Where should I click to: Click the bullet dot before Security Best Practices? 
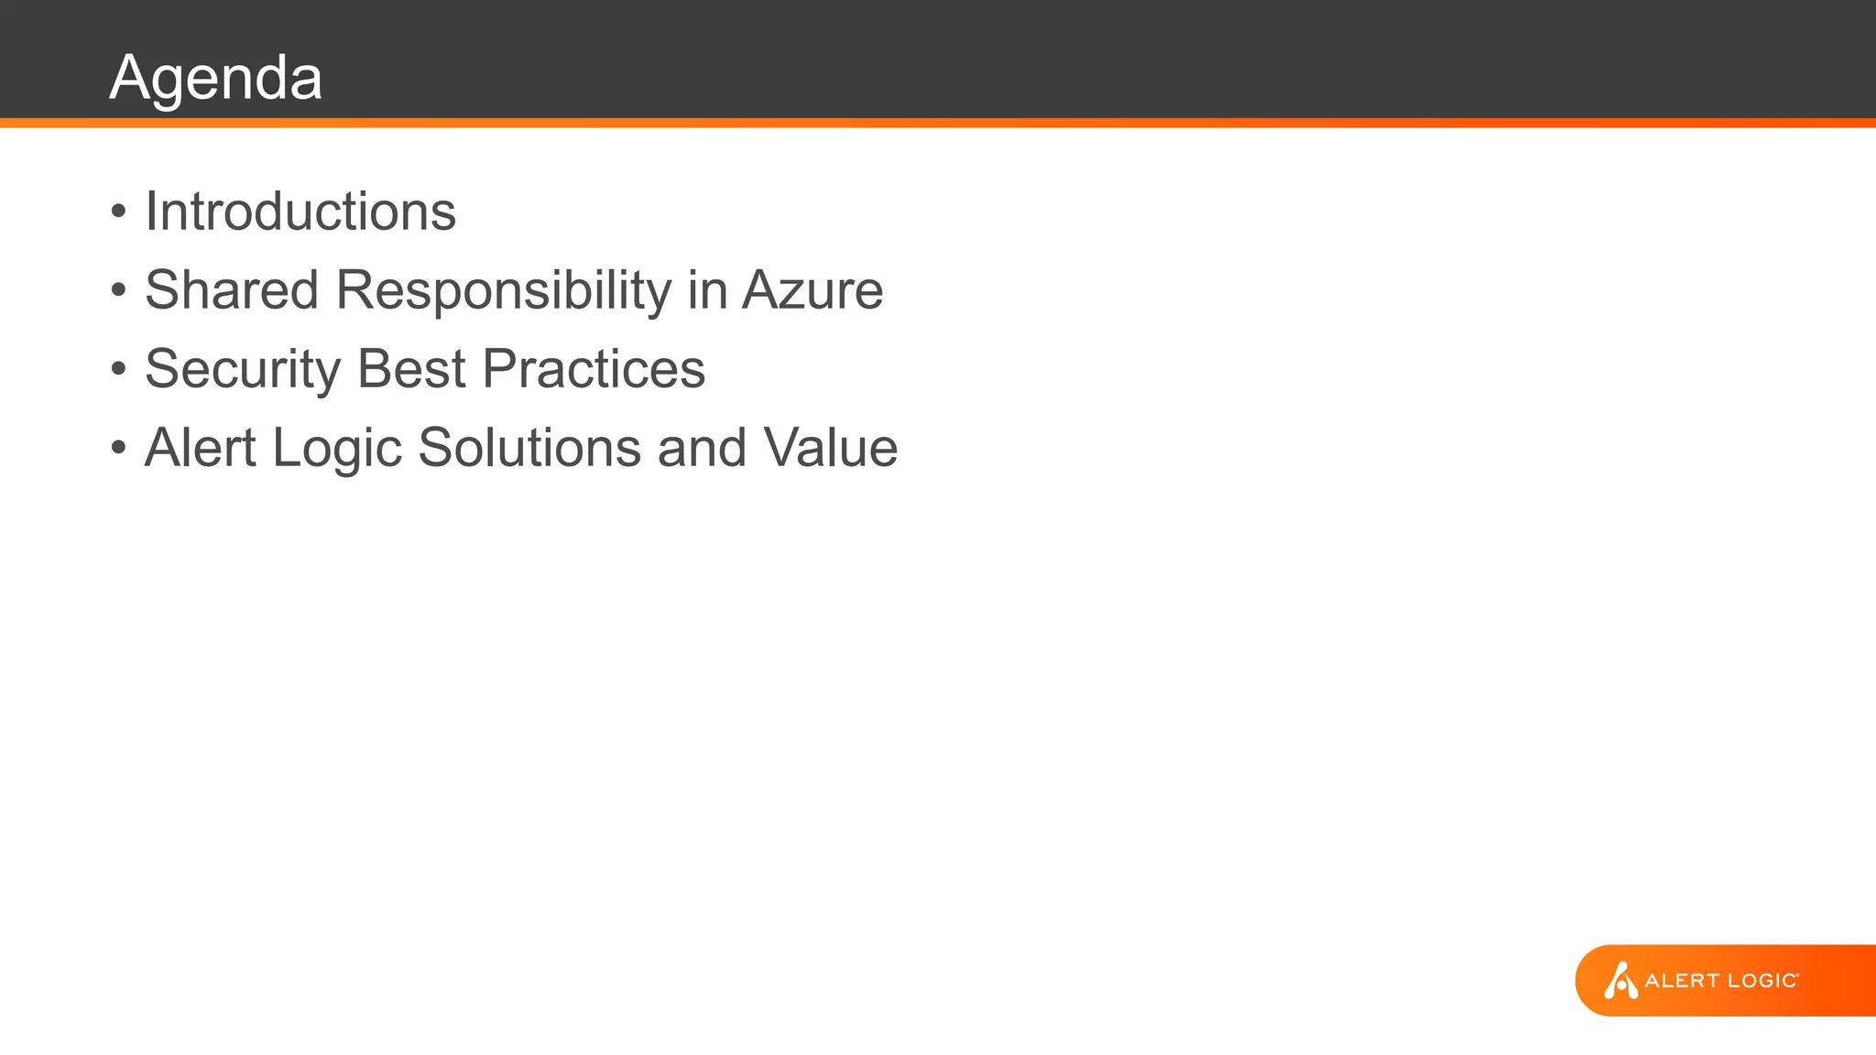click(x=118, y=370)
